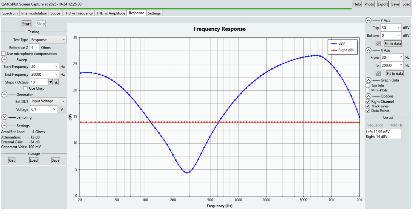Open the Test Type dropdown
417x222 pixels.
coord(48,40)
